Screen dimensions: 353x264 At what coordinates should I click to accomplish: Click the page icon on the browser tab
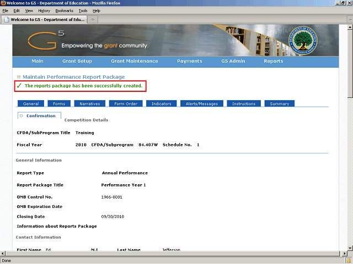pos(7,20)
